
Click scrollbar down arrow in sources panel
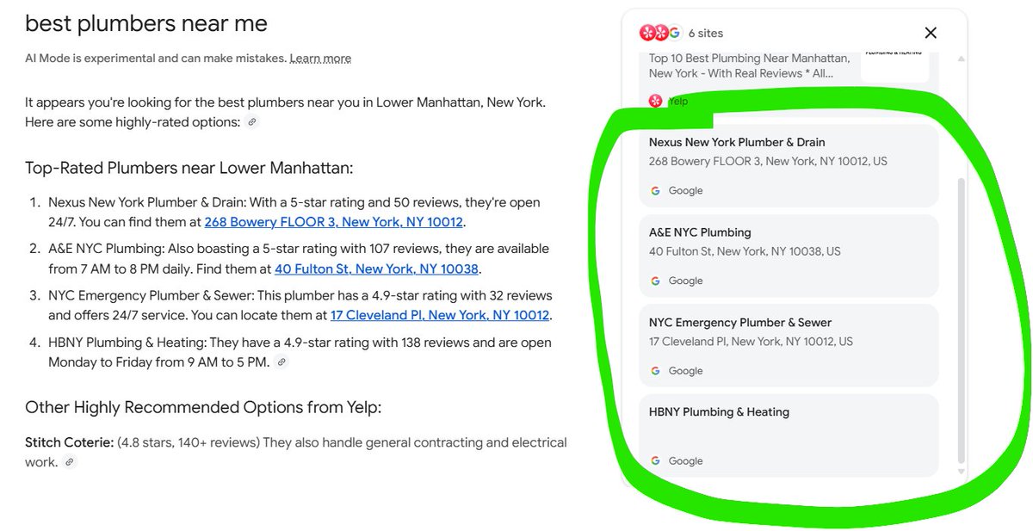pos(962,471)
